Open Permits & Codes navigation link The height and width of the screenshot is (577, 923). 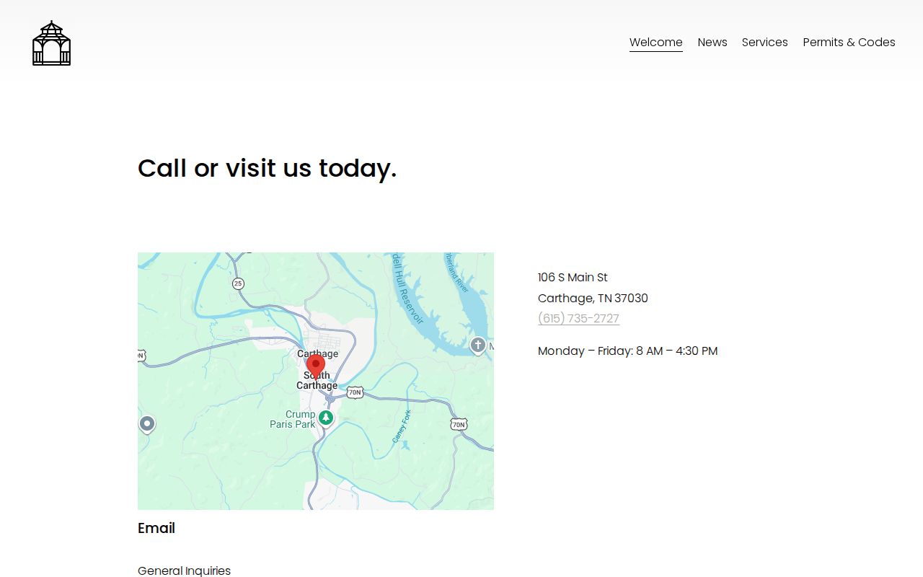[849, 43]
